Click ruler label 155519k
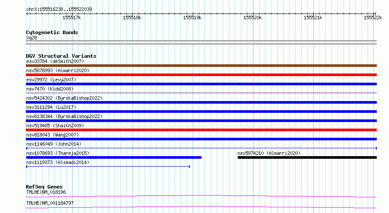The width and height of the screenshot is (389, 213). click(x=192, y=17)
